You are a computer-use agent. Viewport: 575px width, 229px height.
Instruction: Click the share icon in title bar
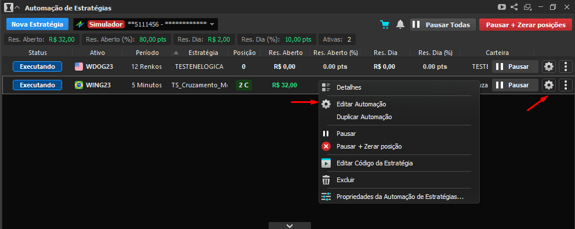[x=513, y=7]
